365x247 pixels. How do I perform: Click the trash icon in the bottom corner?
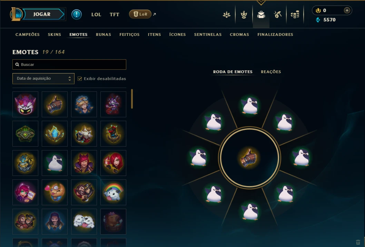pyautogui.click(x=358, y=243)
